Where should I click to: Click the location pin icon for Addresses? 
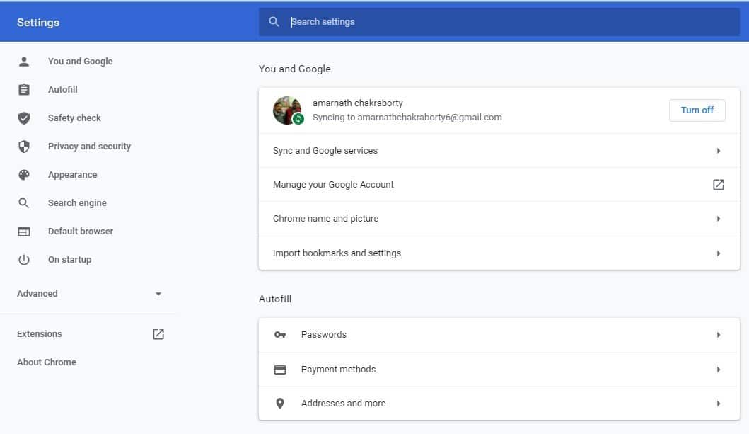coord(280,404)
